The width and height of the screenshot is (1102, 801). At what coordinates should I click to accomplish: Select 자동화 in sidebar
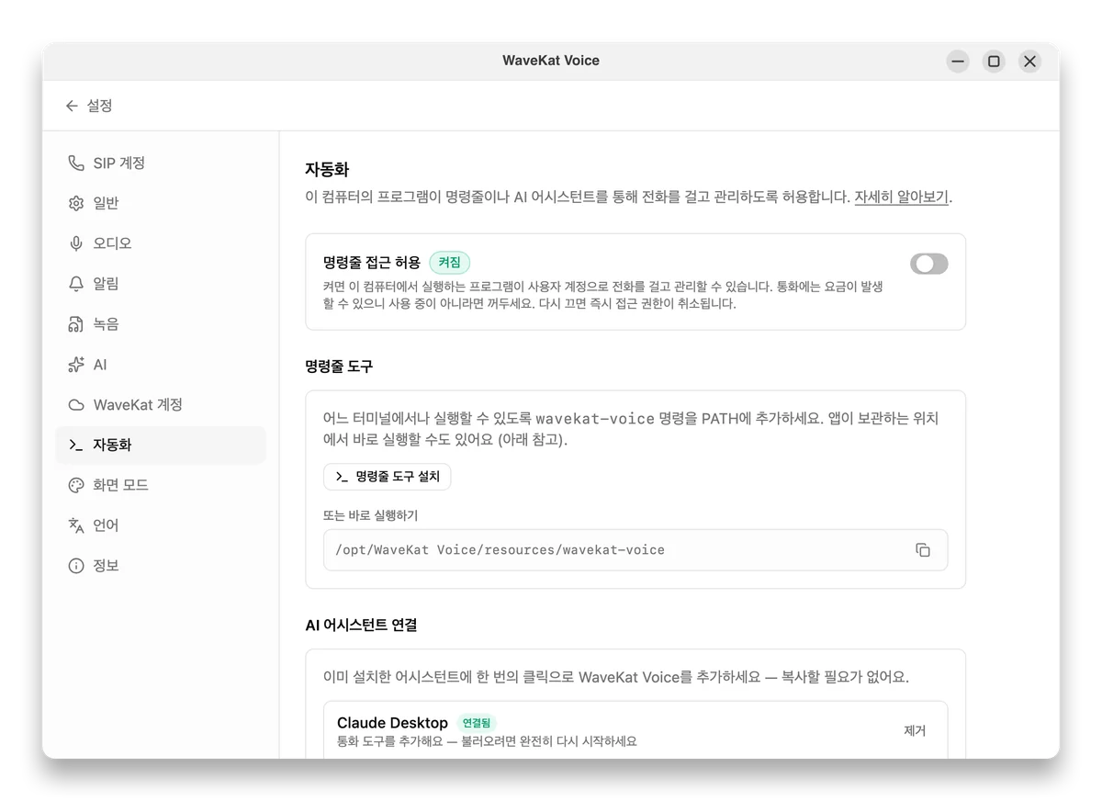click(161, 445)
